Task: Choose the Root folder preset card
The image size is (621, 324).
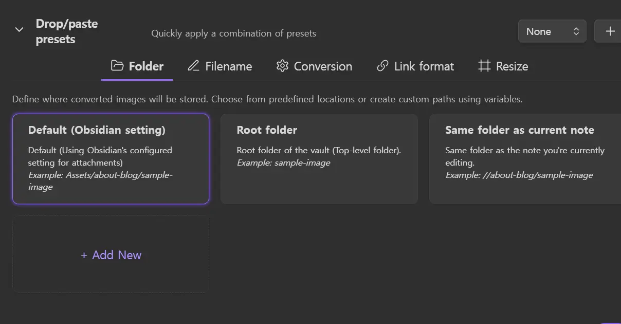Action: (319, 159)
